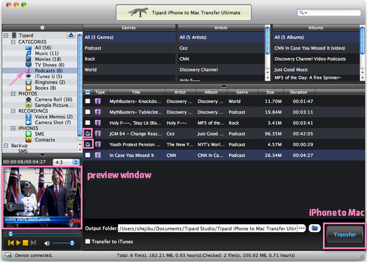This screenshot has width=367, height=262.
Task: Click the gear settings icon above the sidebar
Action: point(42,28)
